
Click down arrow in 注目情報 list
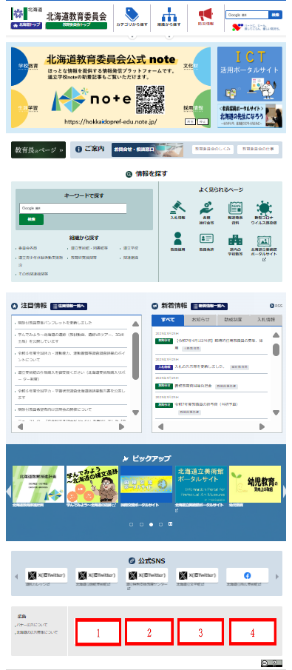coord(136,413)
